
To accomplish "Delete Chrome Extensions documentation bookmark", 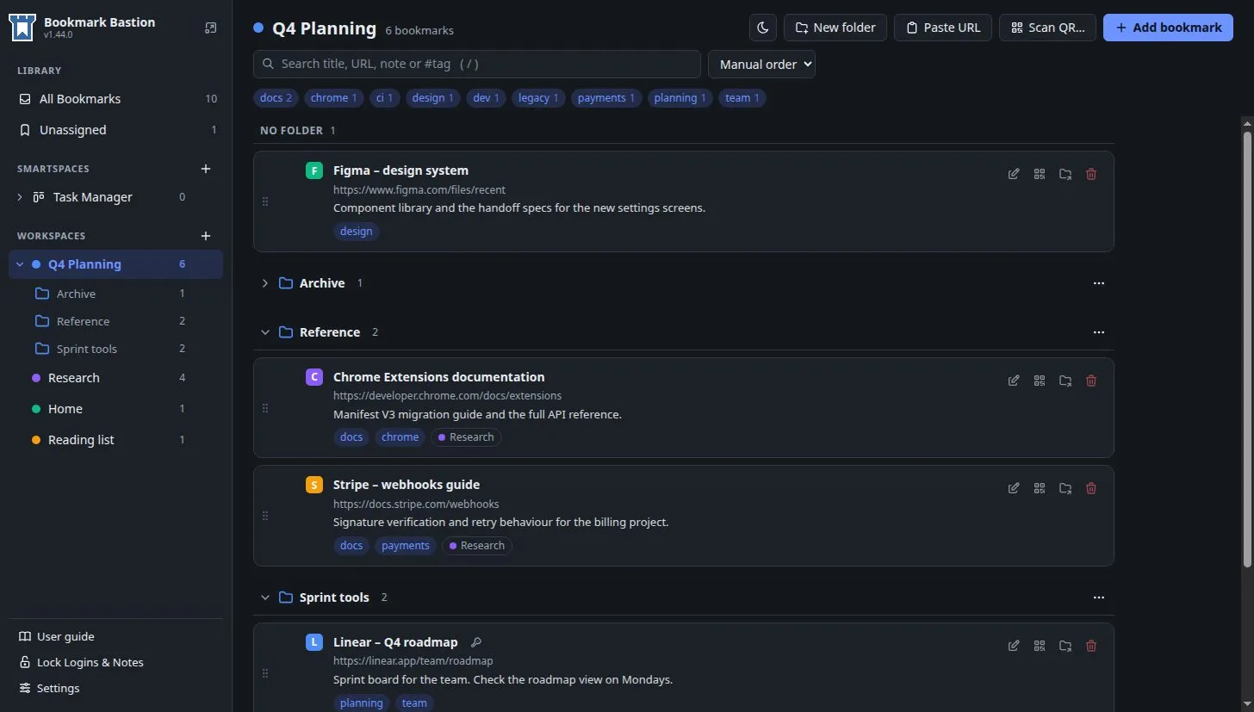I will (x=1091, y=381).
